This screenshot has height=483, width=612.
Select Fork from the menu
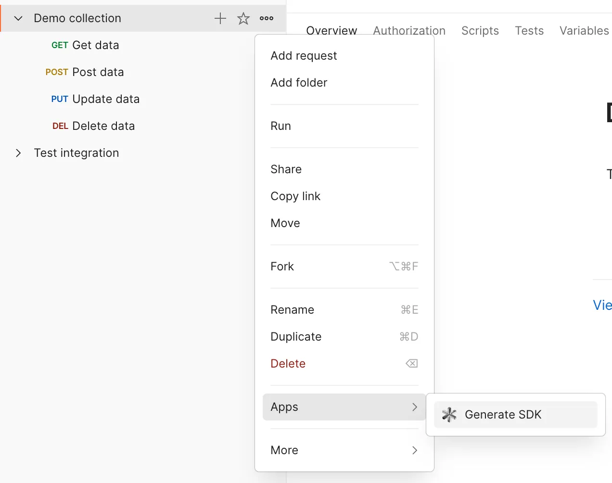tap(282, 266)
